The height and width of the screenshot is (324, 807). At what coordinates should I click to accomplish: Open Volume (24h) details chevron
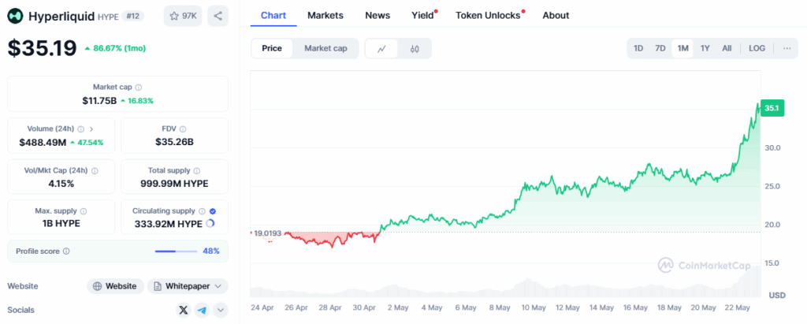tap(91, 128)
